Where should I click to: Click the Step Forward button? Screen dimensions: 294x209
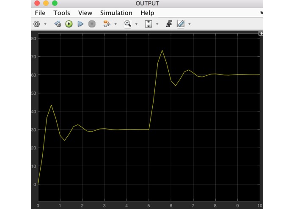80,24
